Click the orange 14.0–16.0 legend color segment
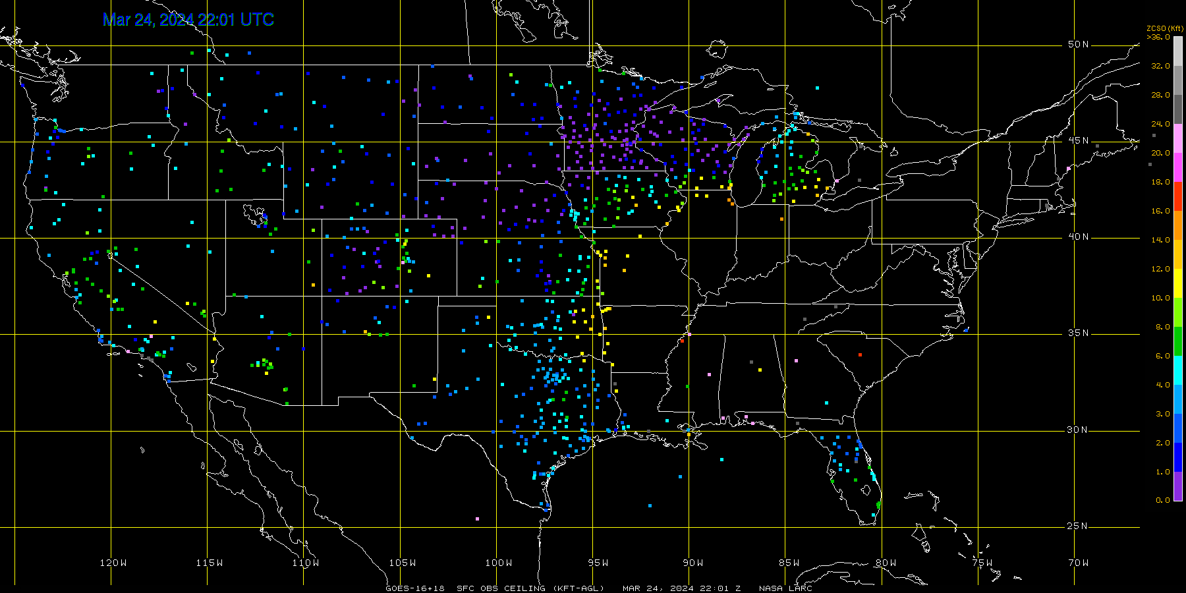Viewport: 1186px width, 593px height. (1178, 225)
